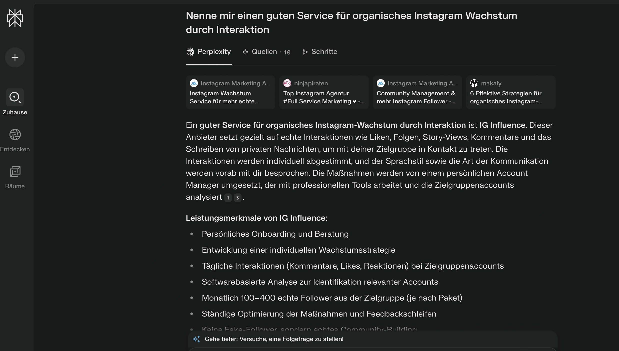Viewport: 619px width, 351px height.
Task: Click bullet Softwarebasierte Analyse relevanter Accounts
Action: pyautogui.click(x=320, y=282)
